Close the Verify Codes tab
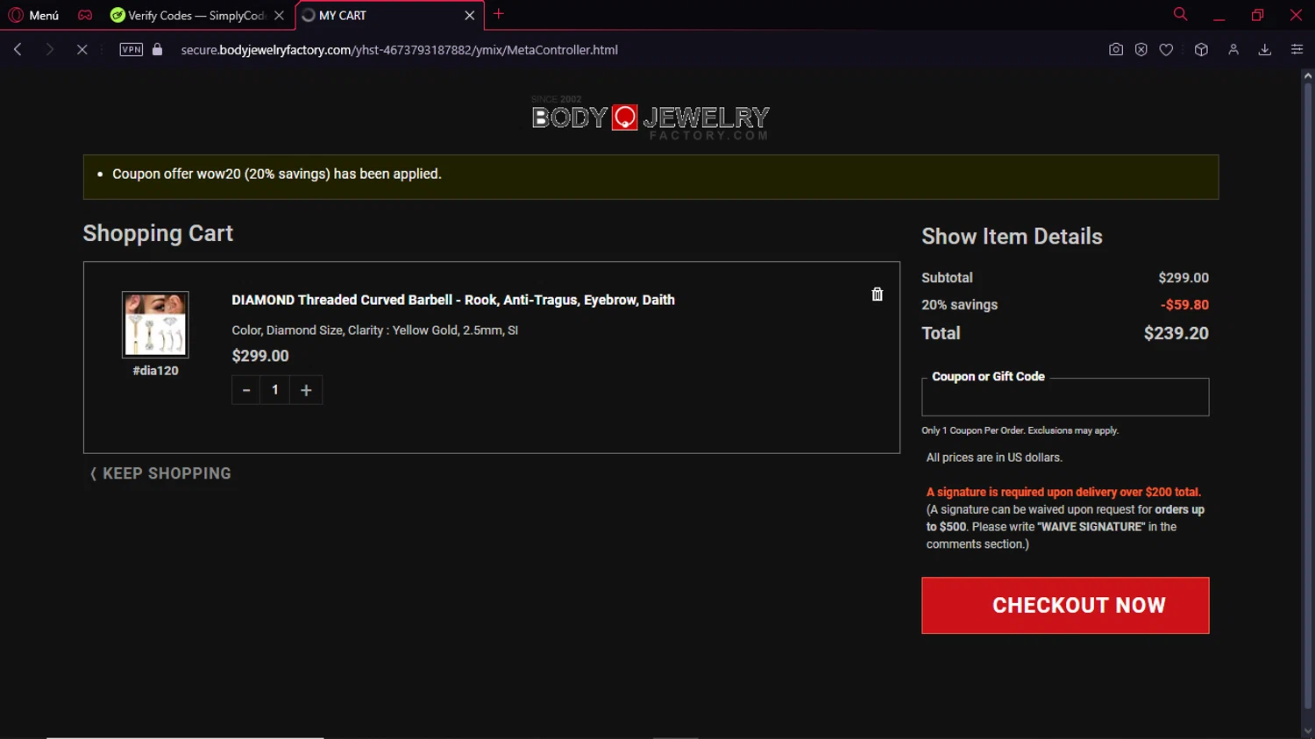 click(x=279, y=15)
